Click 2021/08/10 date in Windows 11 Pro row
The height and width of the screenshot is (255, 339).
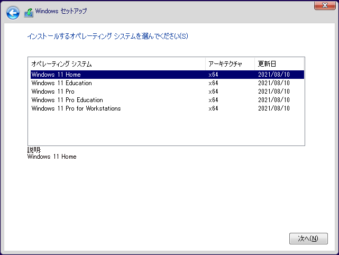tap(274, 92)
